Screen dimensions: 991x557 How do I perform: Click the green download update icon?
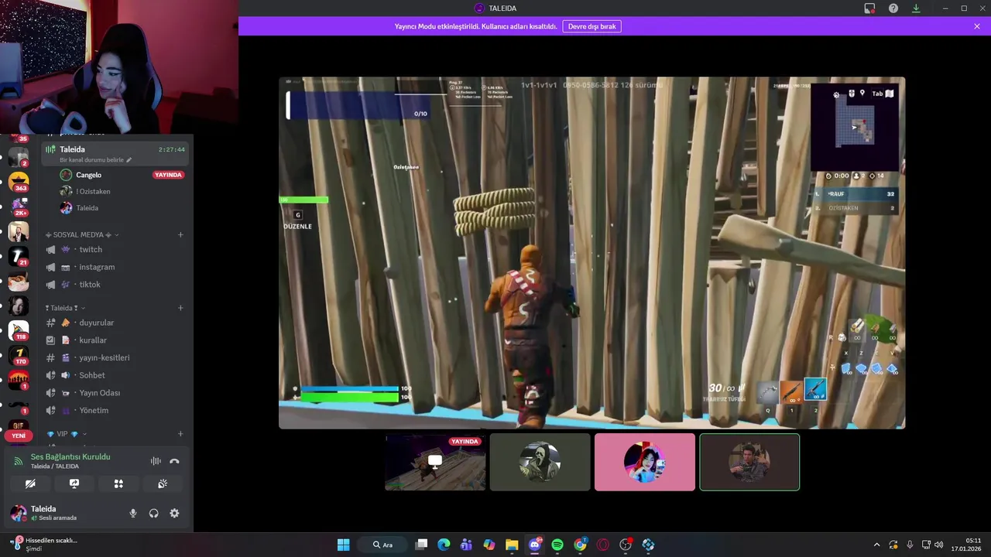pos(916,8)
